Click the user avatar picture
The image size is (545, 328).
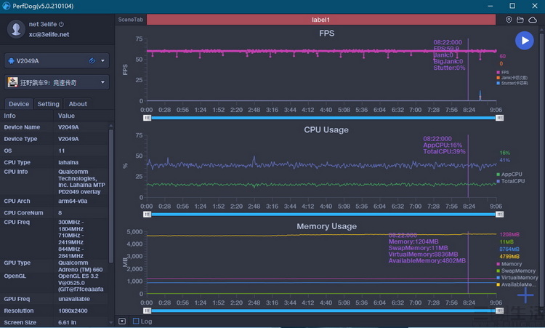[16, 29]
